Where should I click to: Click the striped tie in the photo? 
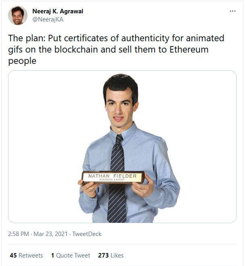click(x=117, y=194)
